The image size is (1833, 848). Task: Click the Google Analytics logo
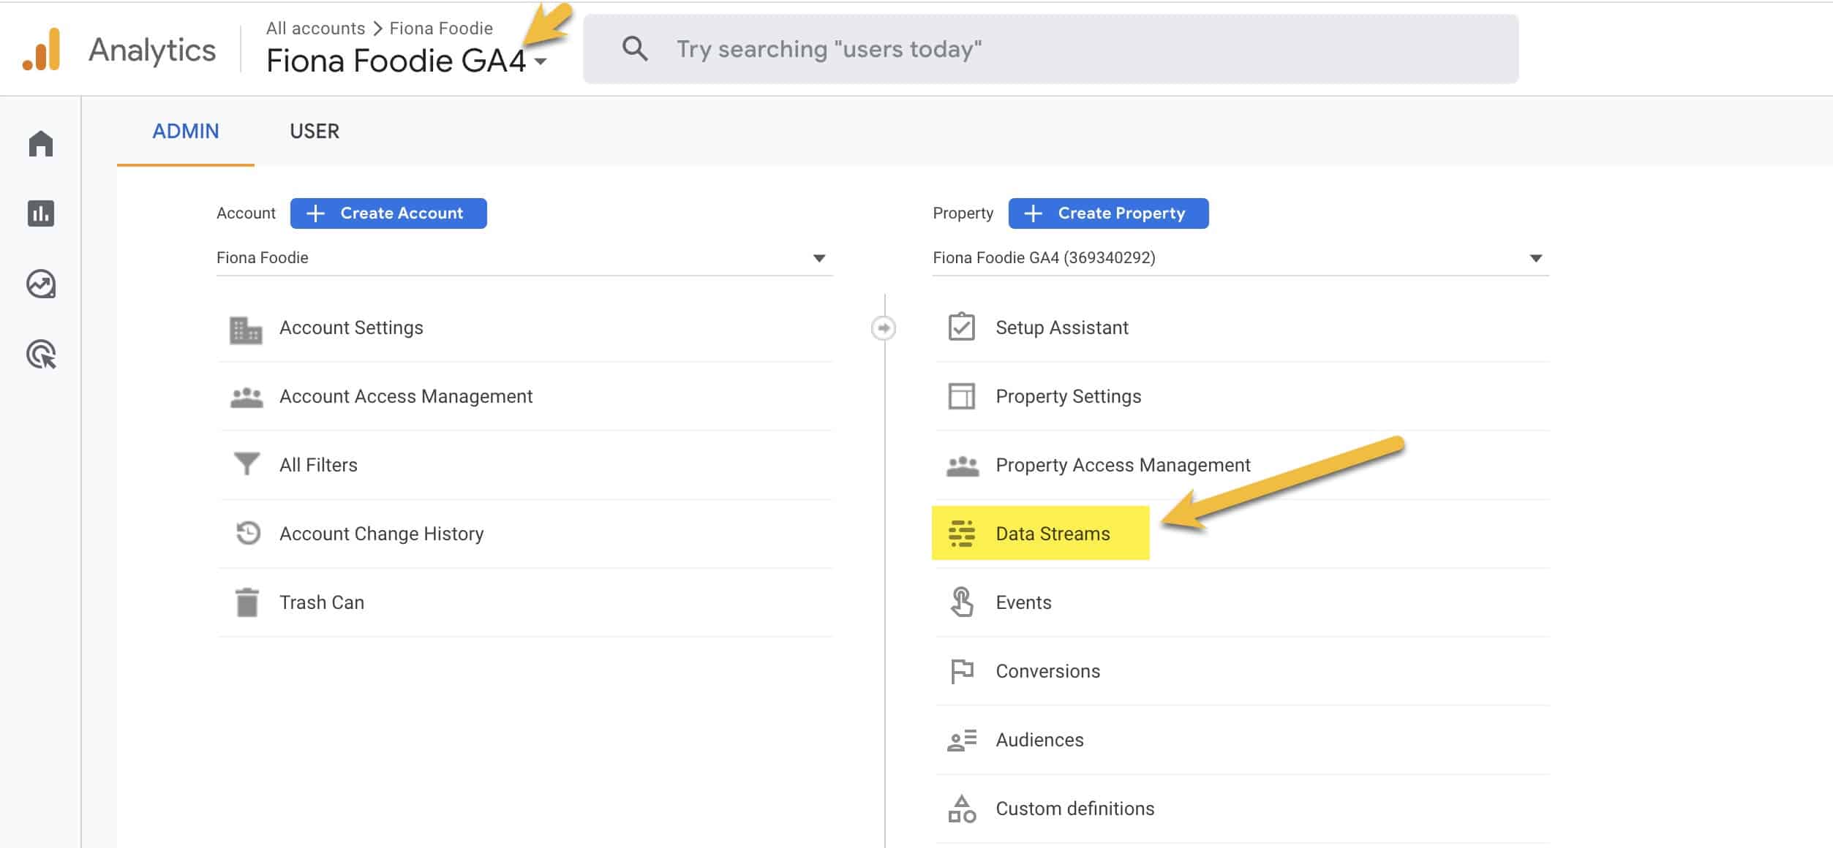pyautogui.click(x=41, y=49)
